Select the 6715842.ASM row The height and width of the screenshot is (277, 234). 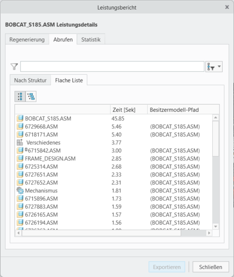coord(114,151)
